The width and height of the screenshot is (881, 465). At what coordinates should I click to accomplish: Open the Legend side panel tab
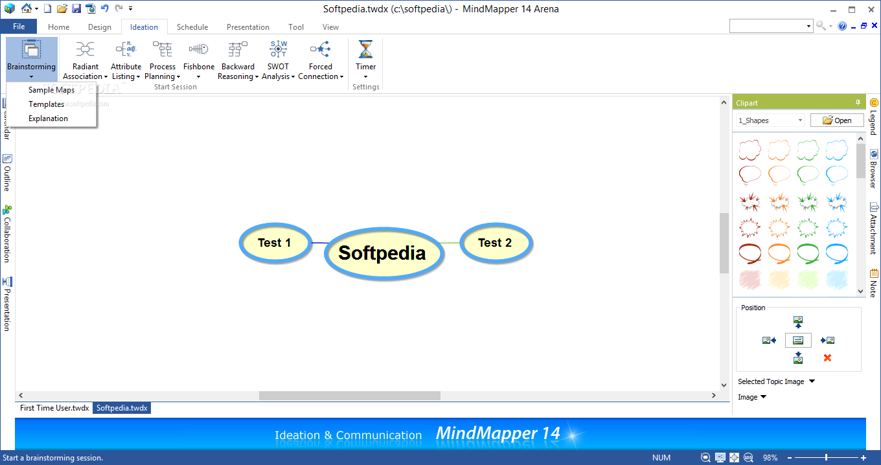click(874, 117)
